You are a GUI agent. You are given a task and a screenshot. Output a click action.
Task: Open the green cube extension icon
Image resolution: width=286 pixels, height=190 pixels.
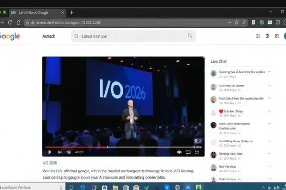262,22
